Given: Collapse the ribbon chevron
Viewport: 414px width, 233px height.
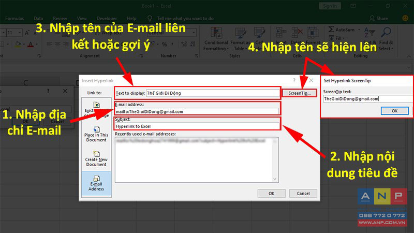Looking at the screenshot, I should pos(409,56).
